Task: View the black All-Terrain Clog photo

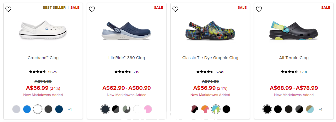Action: (x=294, y=31)
